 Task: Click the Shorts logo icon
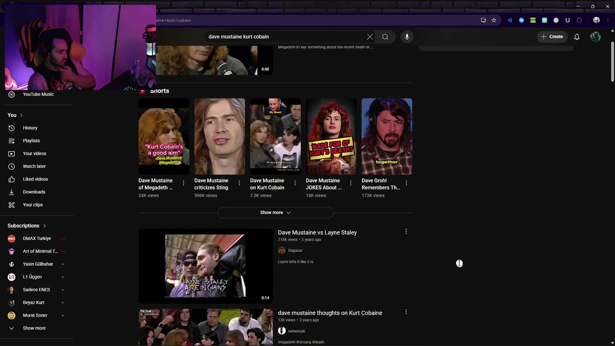[143, 91]
